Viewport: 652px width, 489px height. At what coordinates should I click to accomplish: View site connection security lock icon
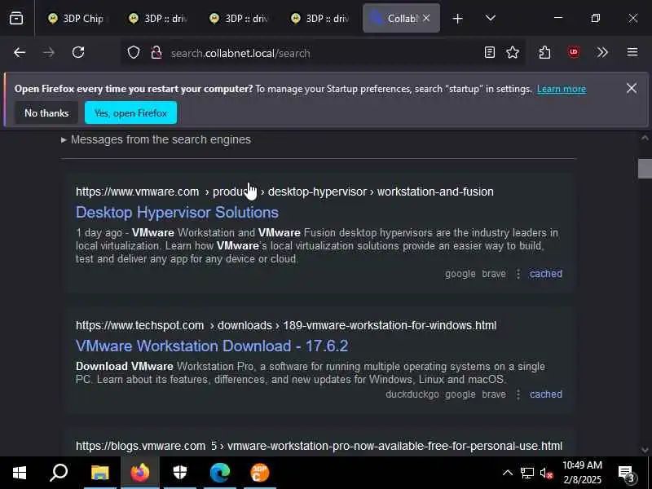point(156,53)
